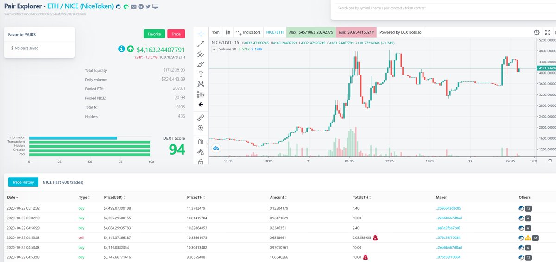Open maker address ...aa5a2fba7ce6

point(449,228)
